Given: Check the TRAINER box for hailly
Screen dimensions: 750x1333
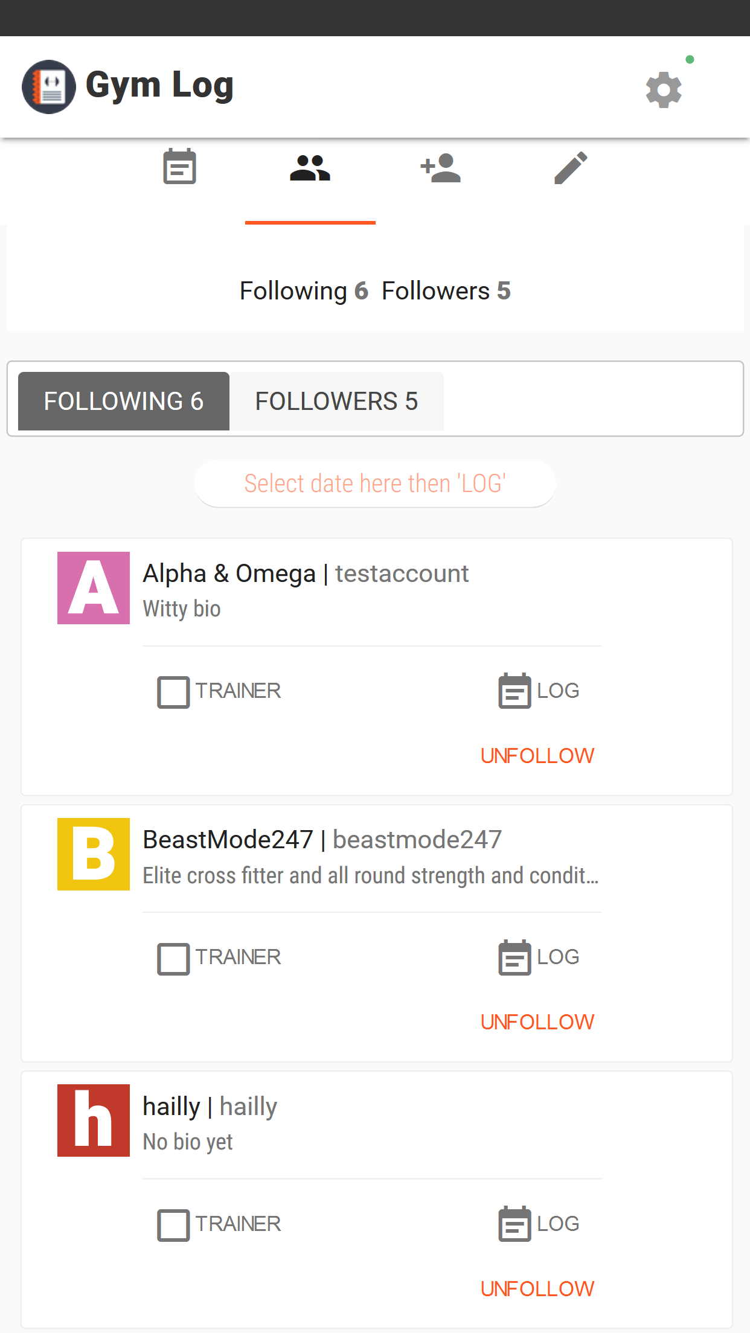Looking at the screenshot, I should pyautogui.click(x=173, y=1225).
